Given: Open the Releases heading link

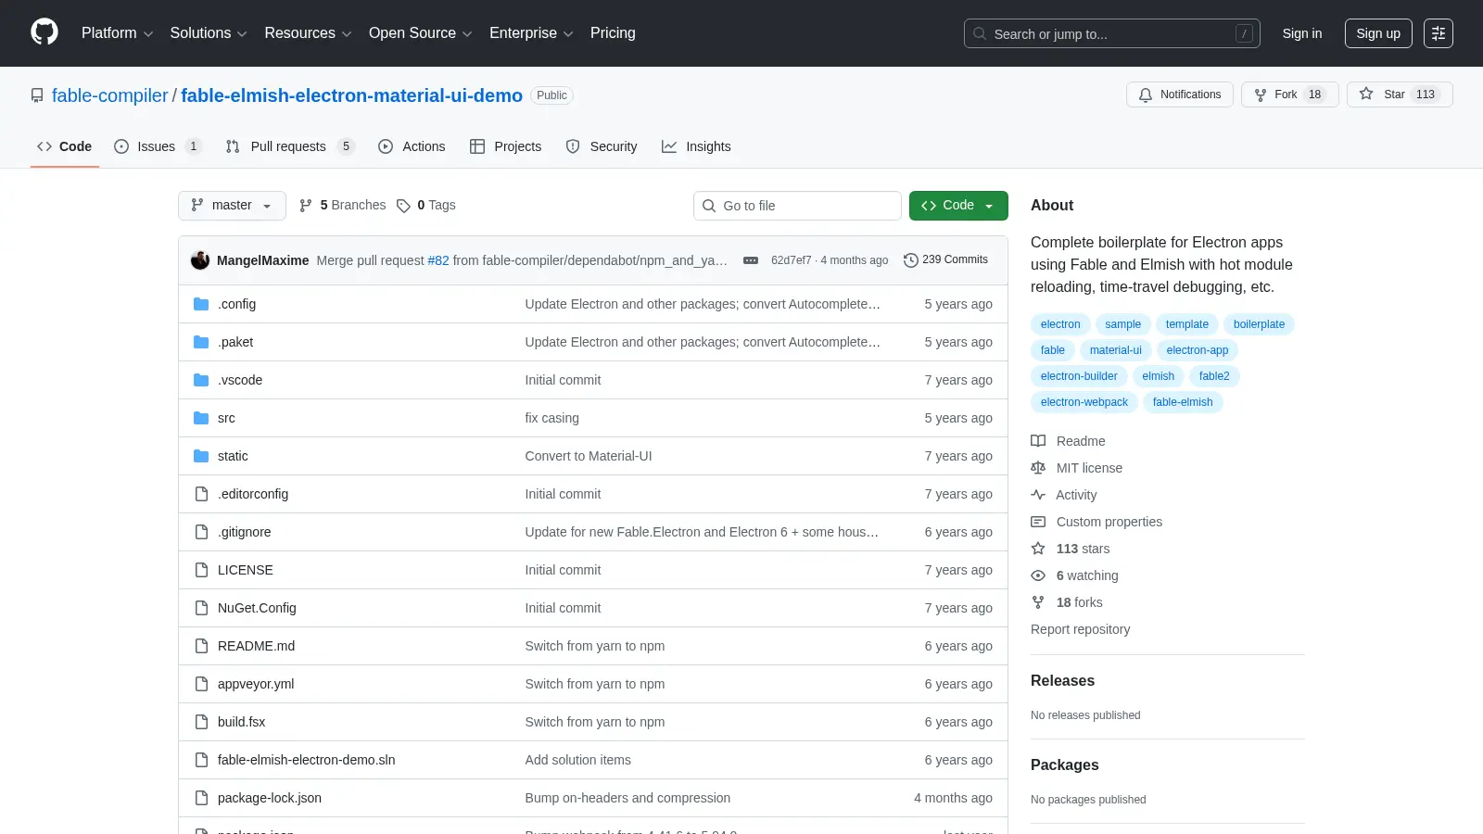Looking at the screenshot, I should tap(1062, 680).
